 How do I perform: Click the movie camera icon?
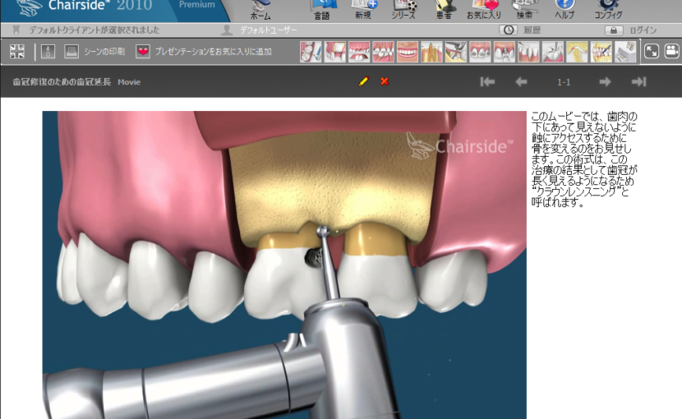671,51
